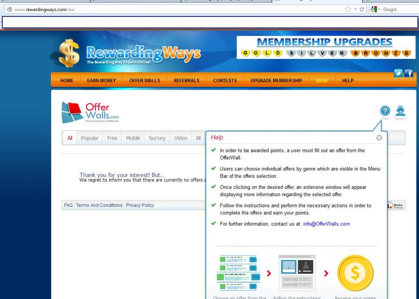Open the Facebook page icon
This screenshot has width=419, height=299.
[x=409, y=73]
